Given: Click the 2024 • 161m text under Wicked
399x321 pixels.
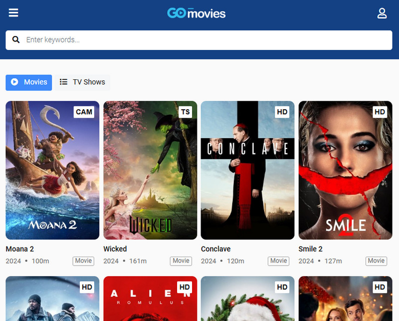Looking at the screenshot, I should coord(125,261).
